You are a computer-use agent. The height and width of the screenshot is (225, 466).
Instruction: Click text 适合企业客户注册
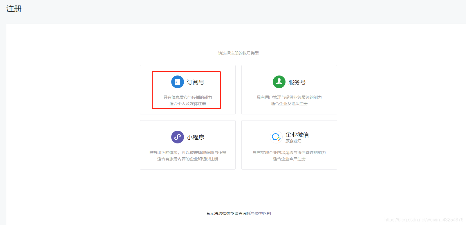tap(289, 159)
